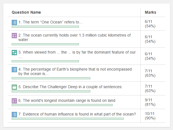Viewport: 173px width, 130px height.
Task: Click the 10/11 (90%) marks cell
Action: point(150,116)
